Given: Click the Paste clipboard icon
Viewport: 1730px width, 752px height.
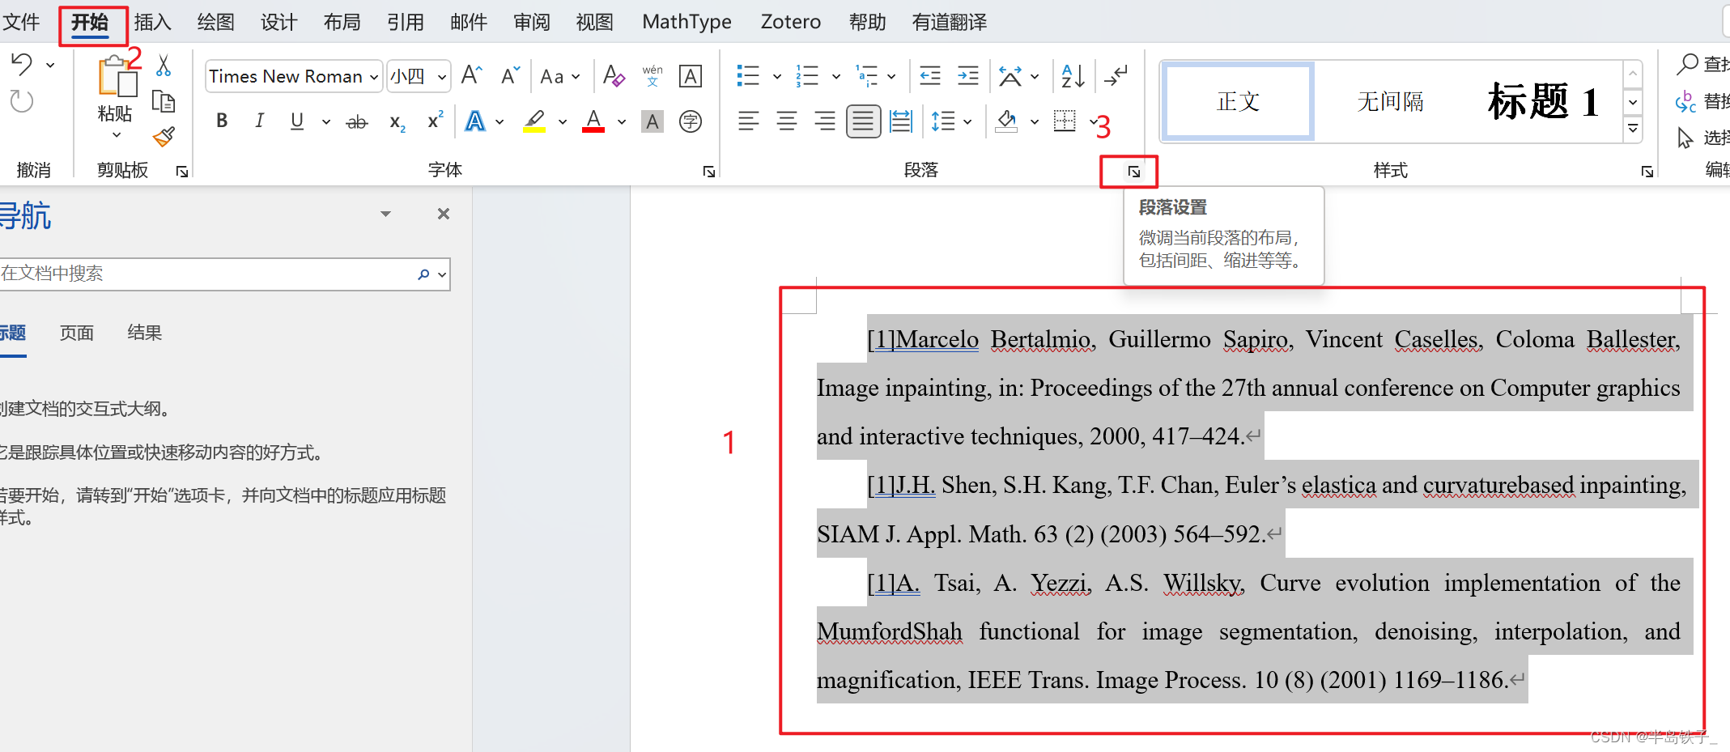Looking at the screenshot, I should 117,76.
